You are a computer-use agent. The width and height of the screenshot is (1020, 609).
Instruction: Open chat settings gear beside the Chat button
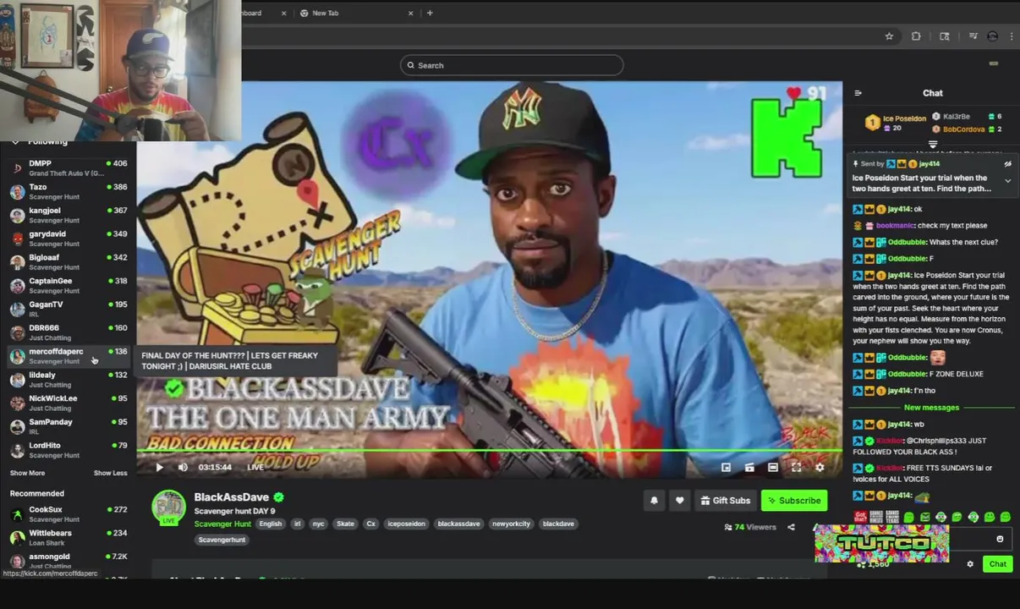970,564
